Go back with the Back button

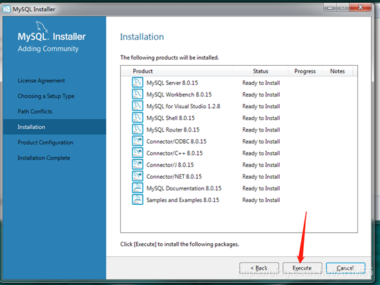[259, 269]
